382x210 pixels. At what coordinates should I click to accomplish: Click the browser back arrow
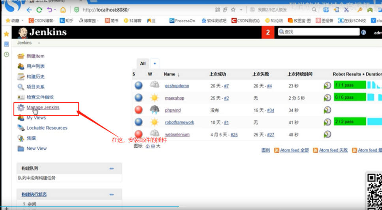29,10
